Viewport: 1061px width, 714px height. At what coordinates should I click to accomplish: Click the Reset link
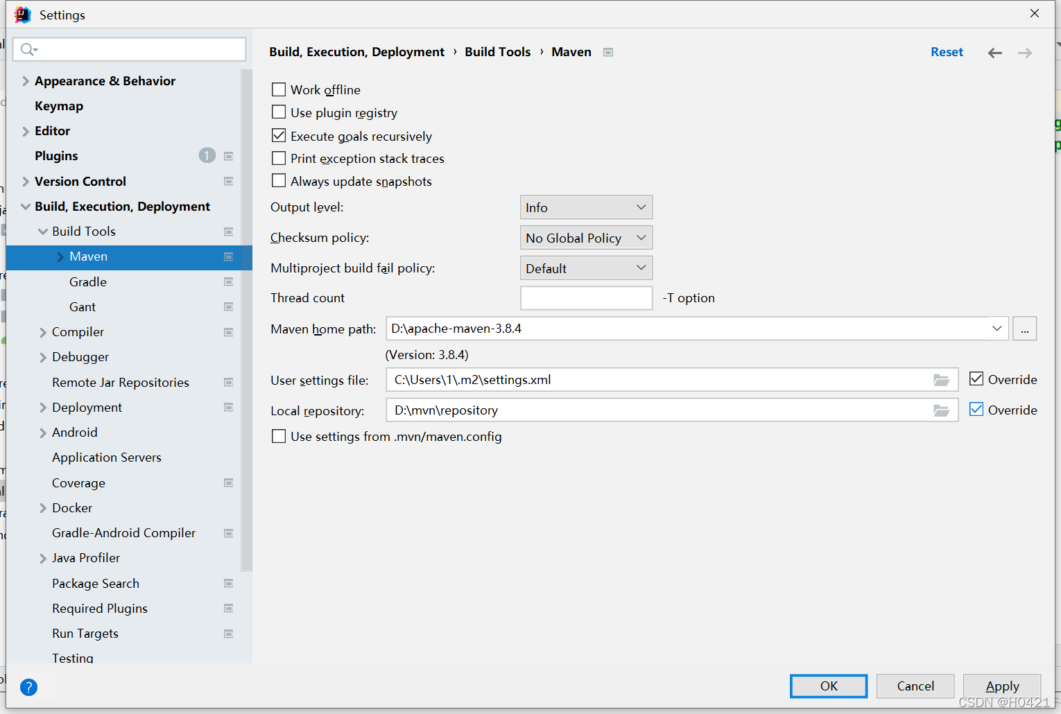[x=947, y=52]
